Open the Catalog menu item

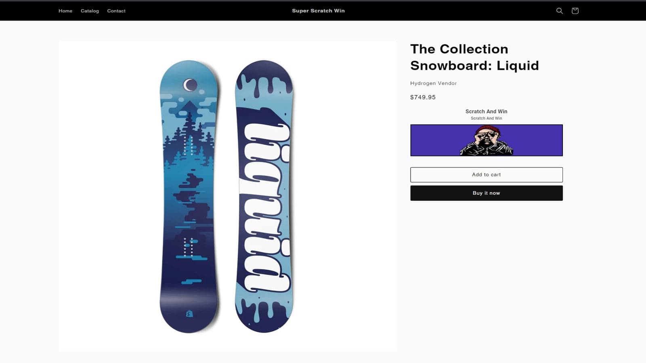90,11
